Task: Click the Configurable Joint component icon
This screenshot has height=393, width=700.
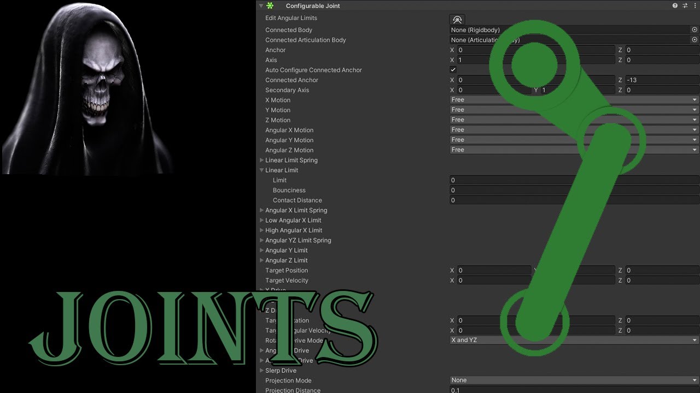Action: (x=270, y=5)
